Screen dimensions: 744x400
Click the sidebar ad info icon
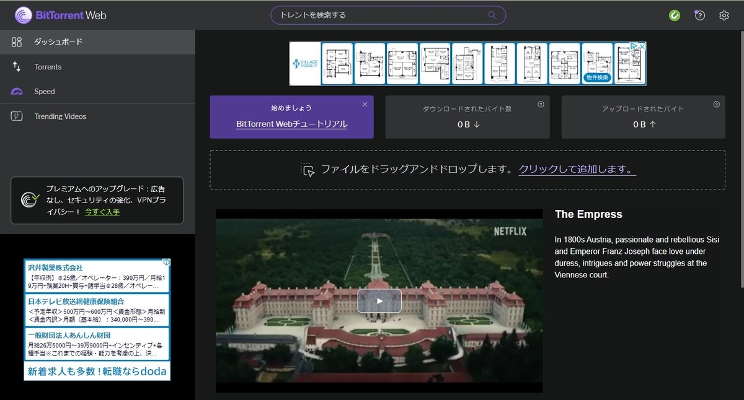tap(166, 263)
